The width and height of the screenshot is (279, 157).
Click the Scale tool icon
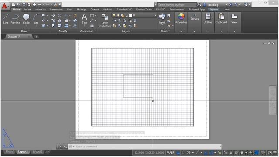pos(60,26)
